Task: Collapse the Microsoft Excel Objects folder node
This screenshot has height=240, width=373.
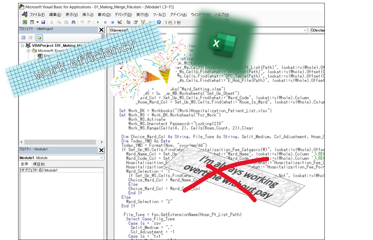Action: (28, 51)
